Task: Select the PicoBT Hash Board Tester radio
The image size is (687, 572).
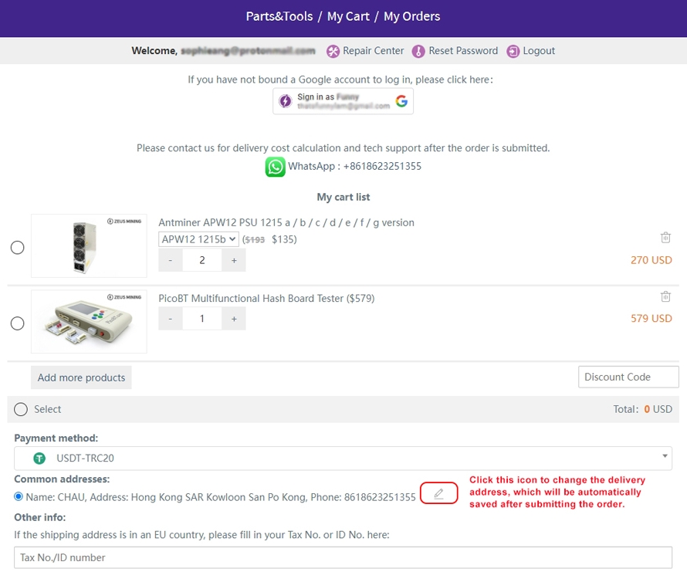Action: [x=18, y=323]
